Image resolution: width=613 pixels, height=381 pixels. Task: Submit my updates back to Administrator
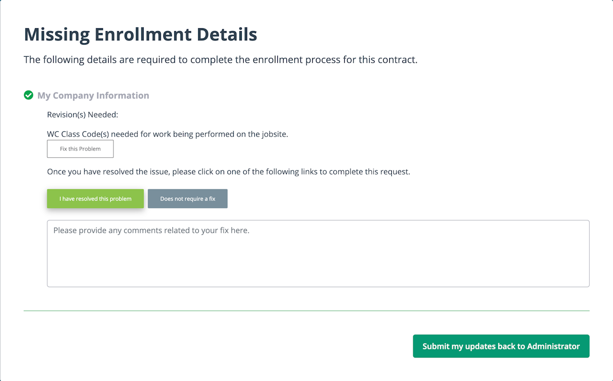pyautogui.click(x=501, y=346)
